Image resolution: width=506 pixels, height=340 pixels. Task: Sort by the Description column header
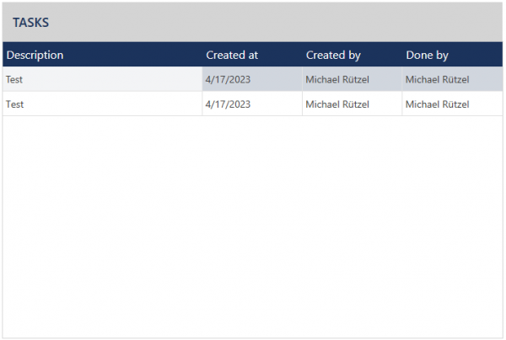35,56
